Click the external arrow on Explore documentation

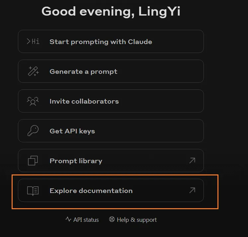[x=192, y=190]
